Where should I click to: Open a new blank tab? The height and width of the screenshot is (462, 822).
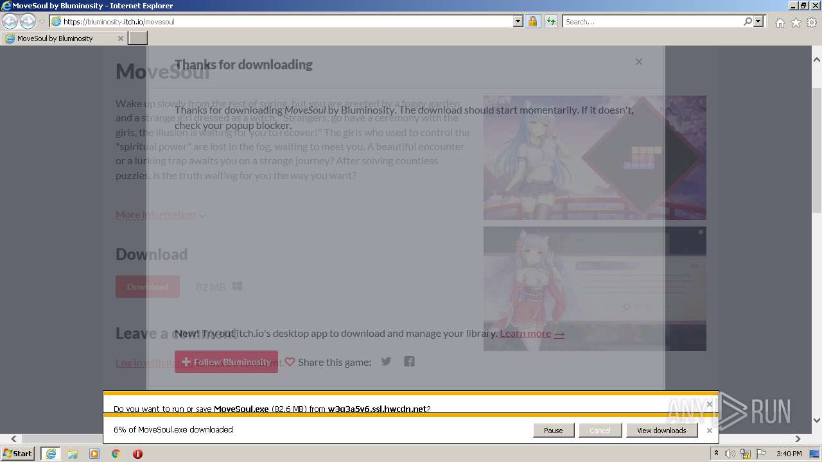(138, 38)
